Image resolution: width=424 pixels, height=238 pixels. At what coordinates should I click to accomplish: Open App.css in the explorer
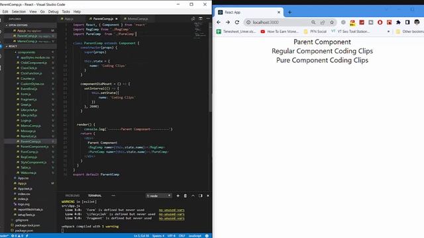tap(23, 178)
